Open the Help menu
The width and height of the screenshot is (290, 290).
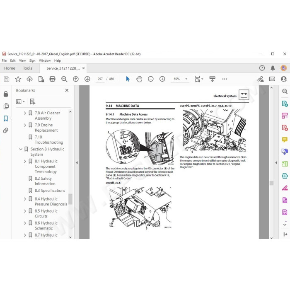[x=57, y=60]
